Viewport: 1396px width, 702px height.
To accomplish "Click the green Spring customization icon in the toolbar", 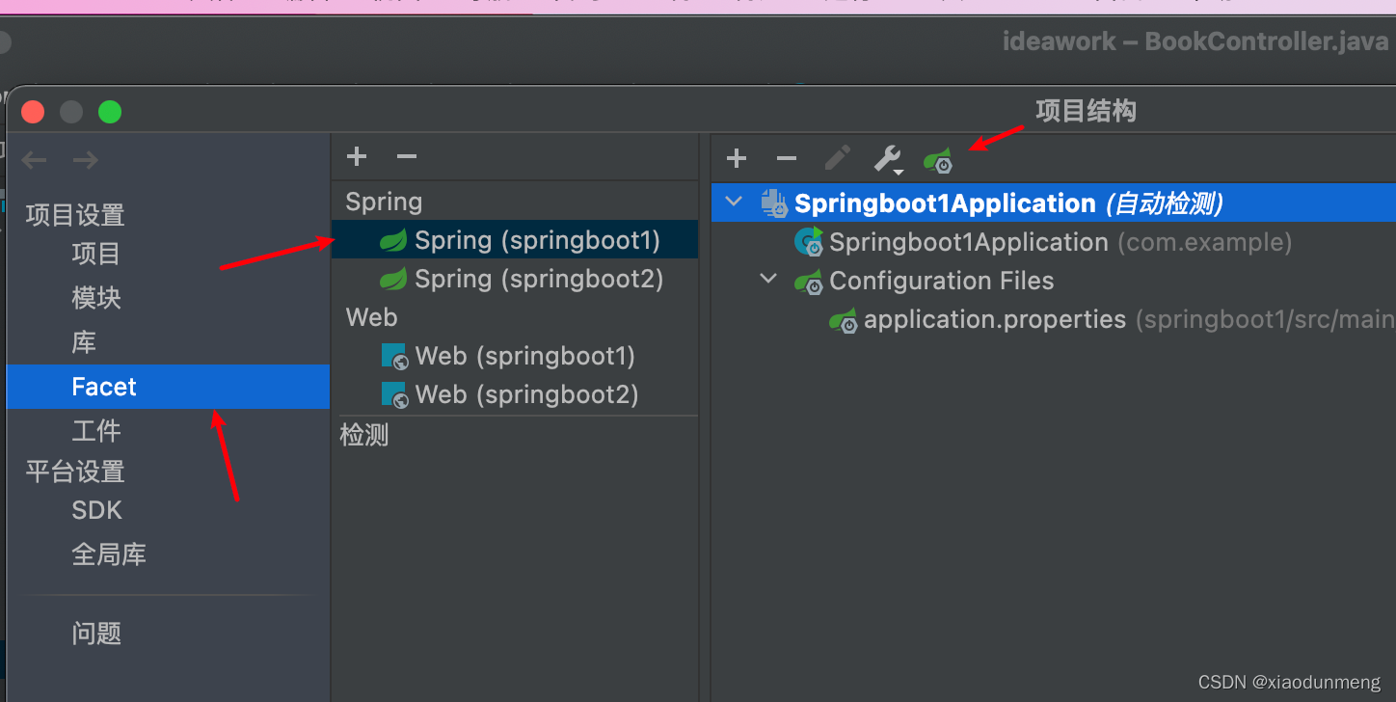I will (937, 161).
